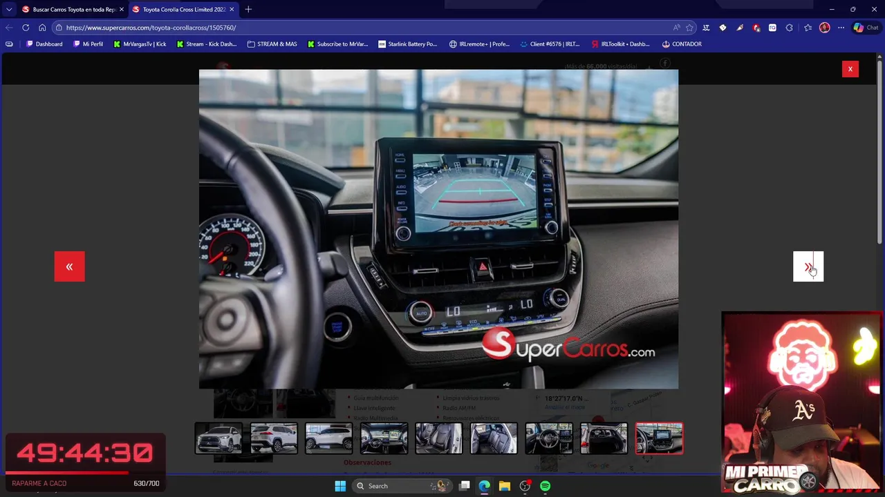Open File Explorer from the taskbar
885x497 pixels.
505,486
